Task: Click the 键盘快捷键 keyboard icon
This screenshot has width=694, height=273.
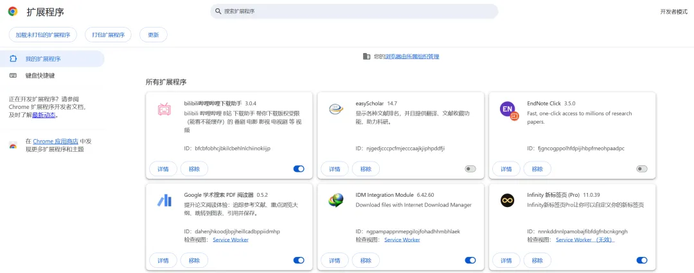Action: coord(13,76)
